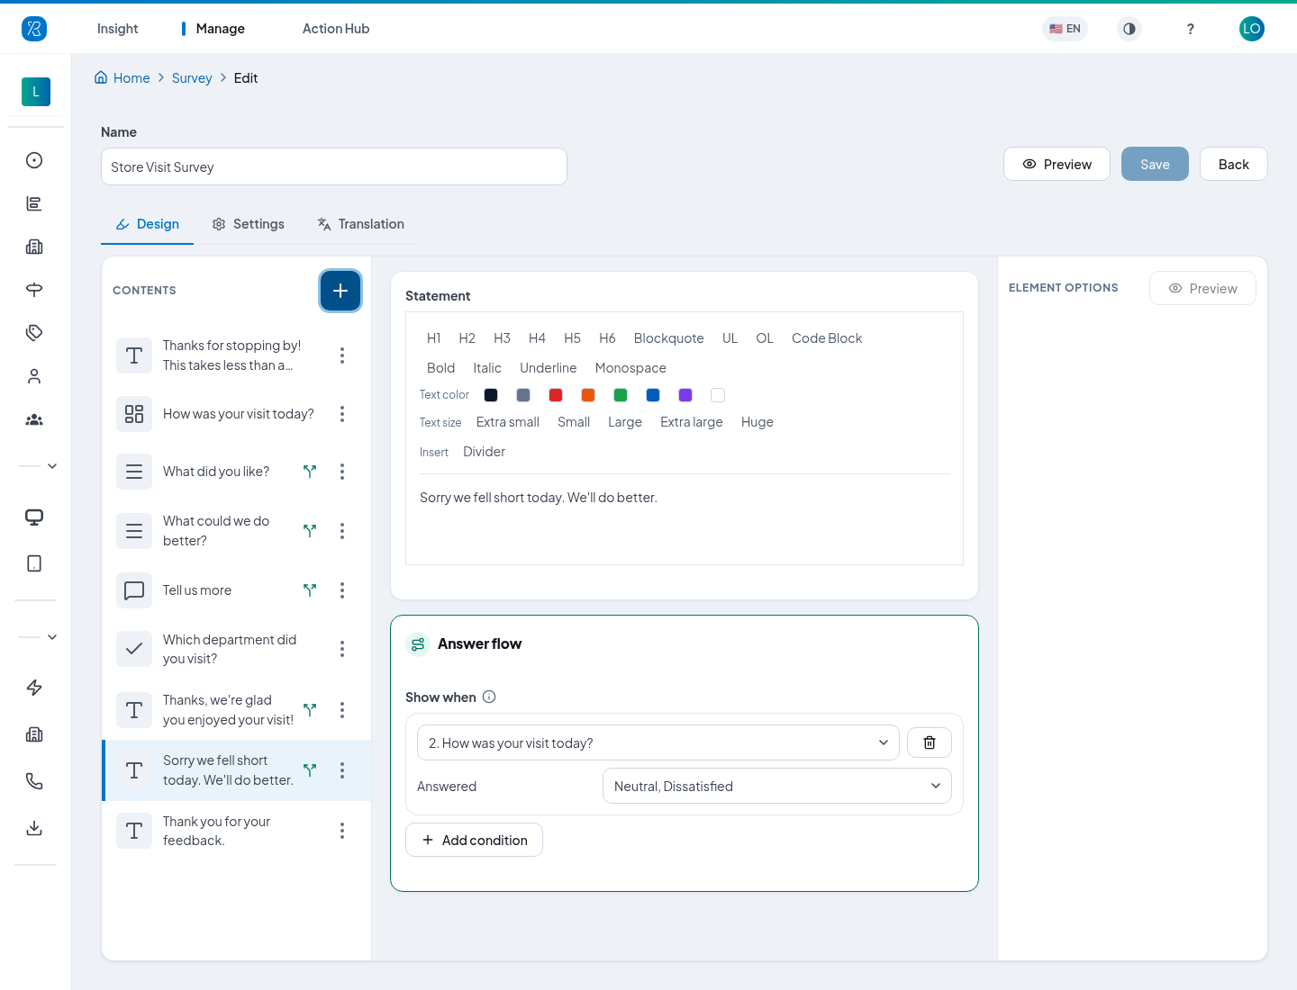Switch to the Settings tab
This screenshot has width=1297, height=990.
[249, 224]
